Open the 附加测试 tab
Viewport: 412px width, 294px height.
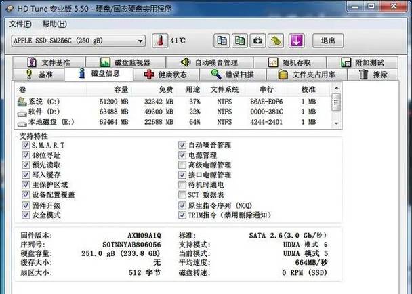coord(363,62)
